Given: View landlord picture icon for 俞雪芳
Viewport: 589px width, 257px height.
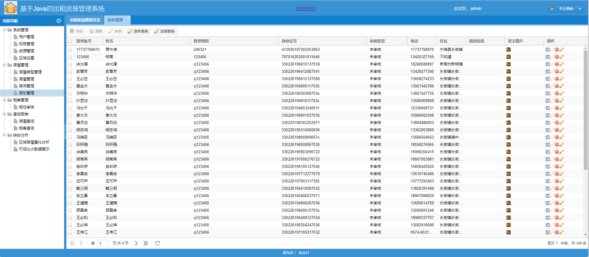Looking at the screenshot, I should pos(509,71).
